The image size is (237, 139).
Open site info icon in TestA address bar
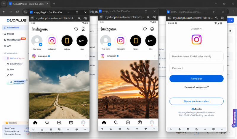pos(169,18)
